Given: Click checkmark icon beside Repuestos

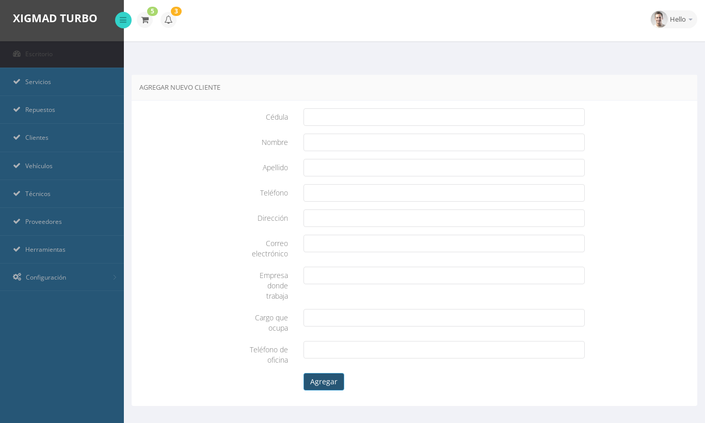Looking at the screenshot, I should coord(17,109).
